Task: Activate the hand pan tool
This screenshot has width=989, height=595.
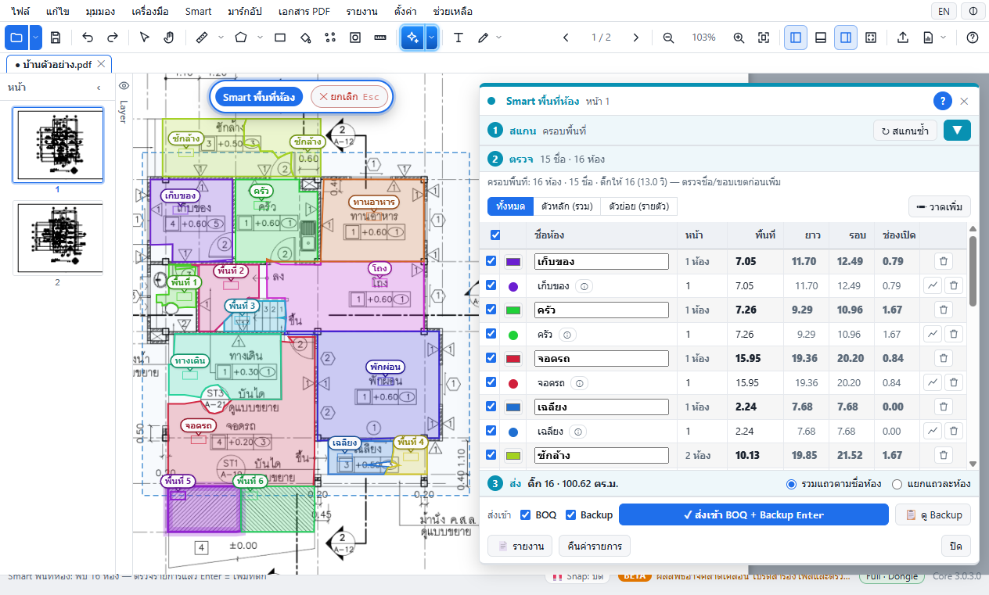Action: coord(169,38)
